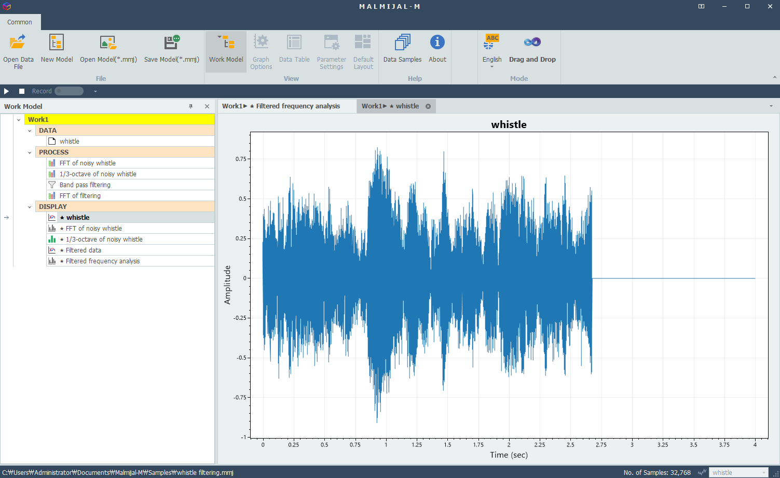780x478 pixels.
Task: Click the waveform icon in status bar
Action: (x=702, y=472)
